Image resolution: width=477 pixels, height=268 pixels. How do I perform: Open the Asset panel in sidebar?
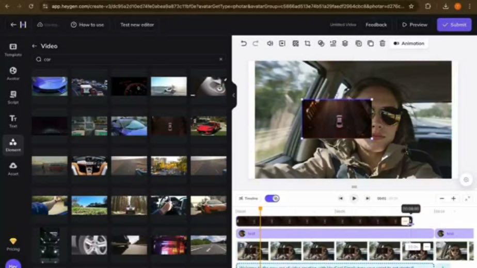13,169
